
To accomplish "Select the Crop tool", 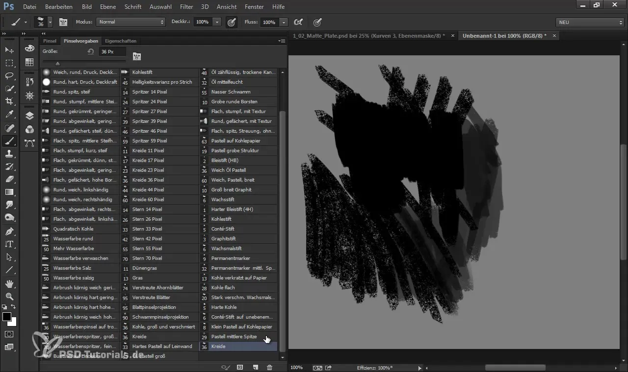I will [x=9, y=101].
